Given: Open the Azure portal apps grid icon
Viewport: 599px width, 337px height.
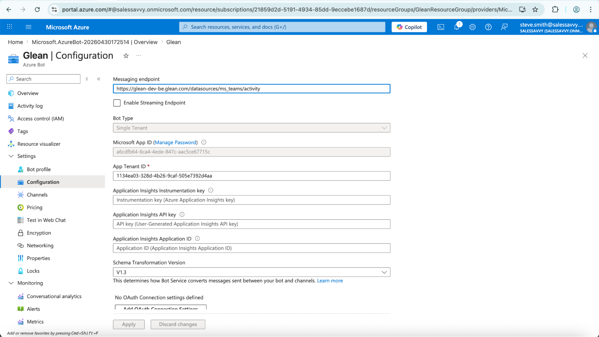Looking at the screenshot, I should tap(10, 27).
